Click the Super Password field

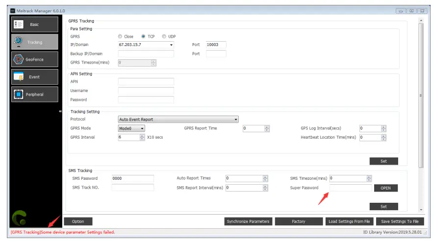coord(351,188)
